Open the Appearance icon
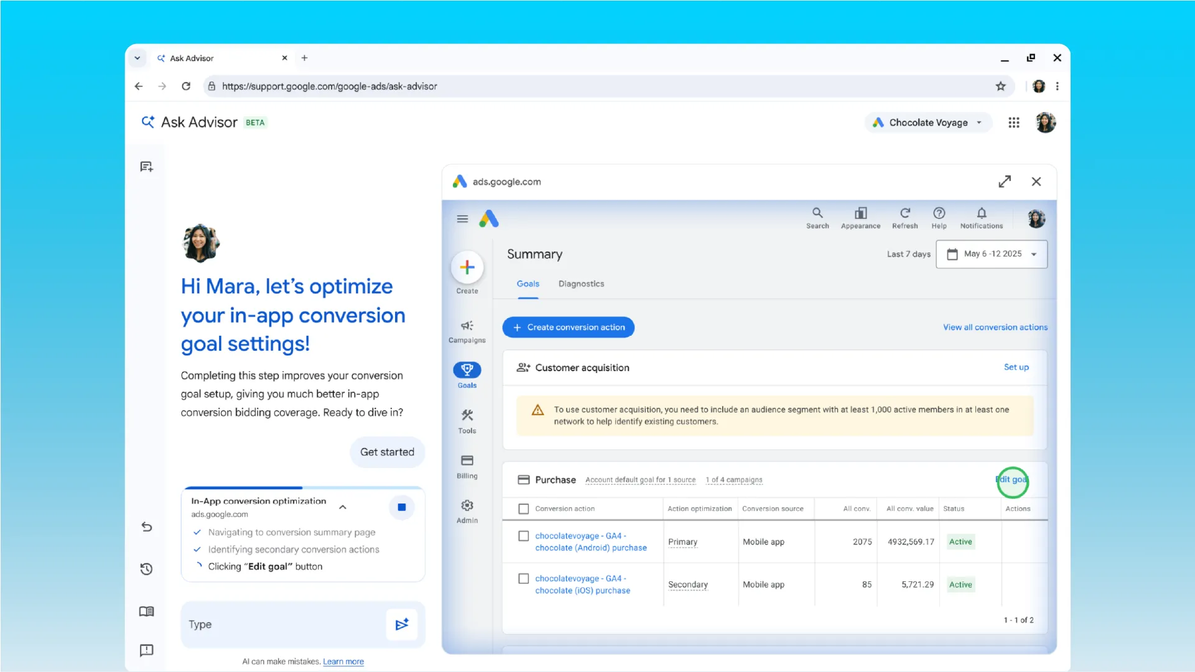 (860, 218)
